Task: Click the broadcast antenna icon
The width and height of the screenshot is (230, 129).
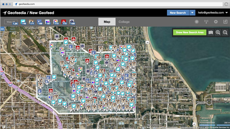Action: coord(206,22)
